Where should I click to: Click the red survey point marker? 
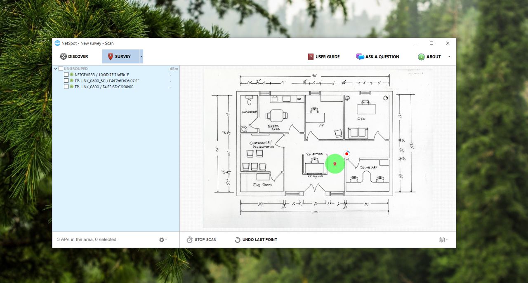335,164
